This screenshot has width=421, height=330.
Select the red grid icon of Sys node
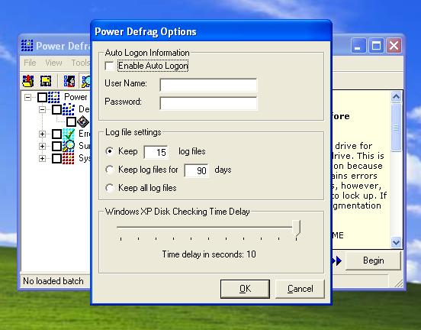(x=68, y=158)
